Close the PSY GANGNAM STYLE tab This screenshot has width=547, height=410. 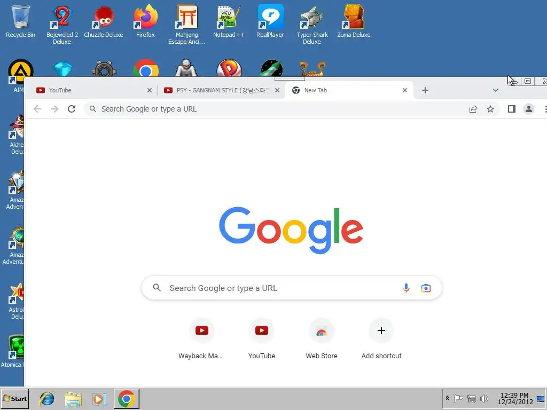(x=277, y=90)
